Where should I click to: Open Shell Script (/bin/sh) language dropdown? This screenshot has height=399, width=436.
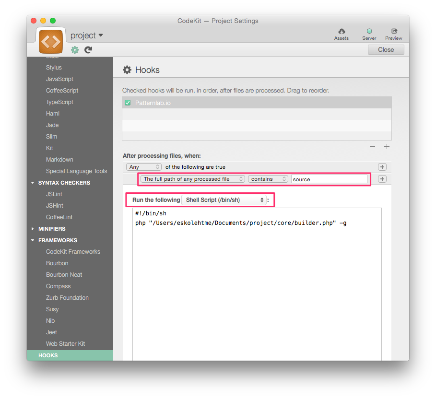coord(224,200)
